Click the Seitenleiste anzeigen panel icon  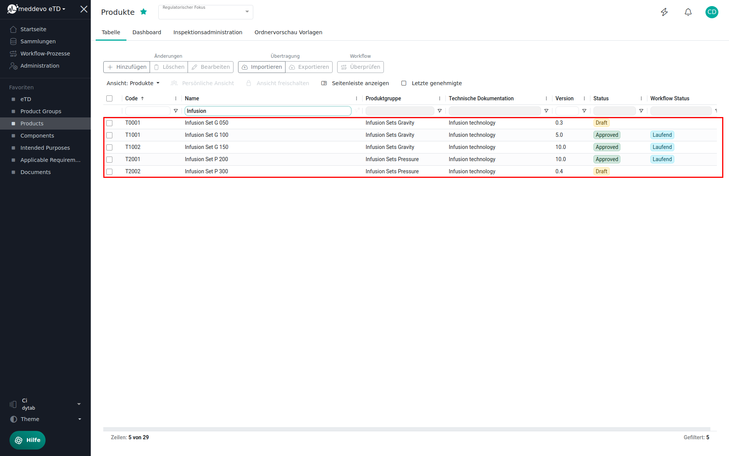pyautogui.click(x=324, y=83)
